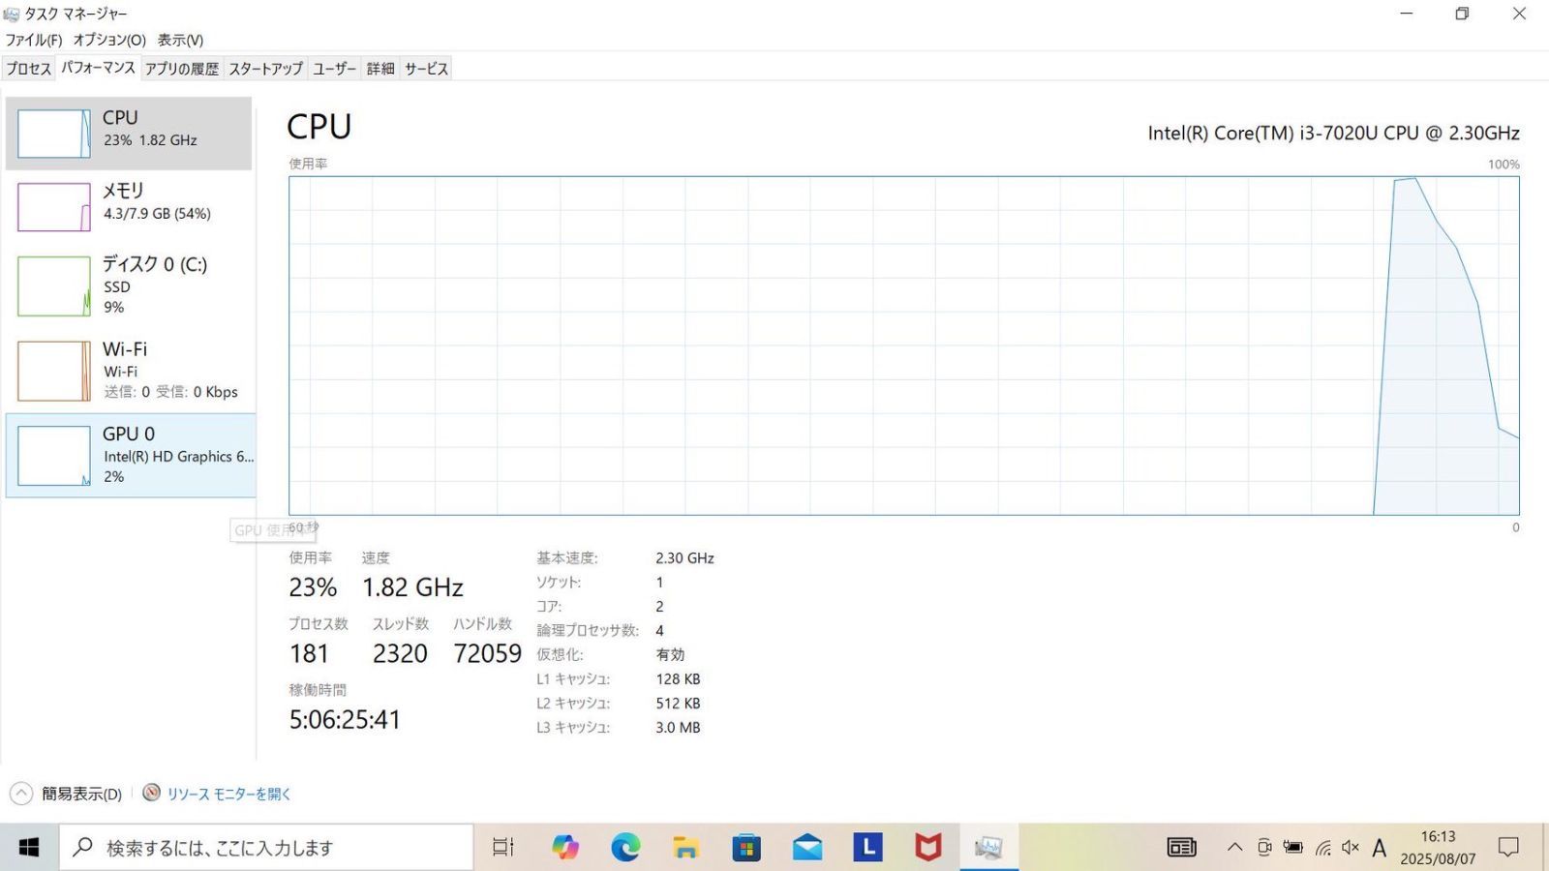
Task: Switch to the プロセス tab
Action: coord(29,69)
